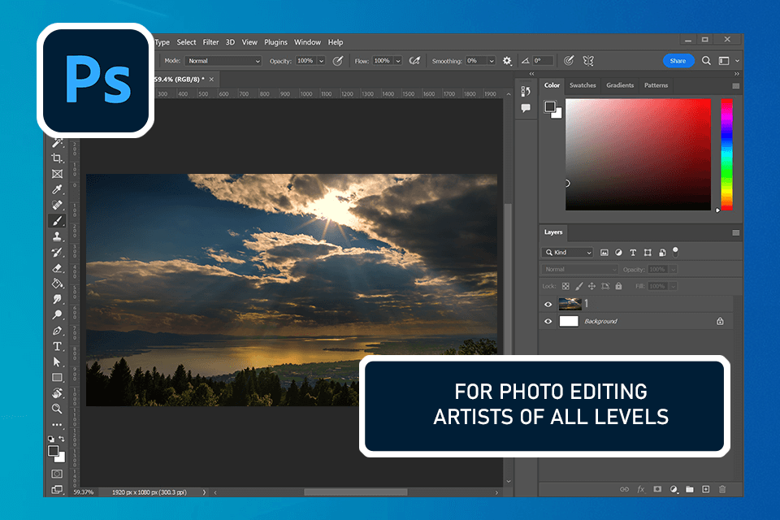Switch to the Patterns tab
The image size is (780, 520).
pos(656,85)
